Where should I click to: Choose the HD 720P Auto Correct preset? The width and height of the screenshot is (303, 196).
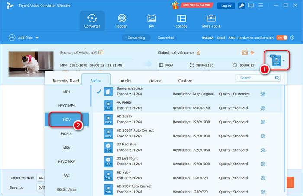coord(187,189)
